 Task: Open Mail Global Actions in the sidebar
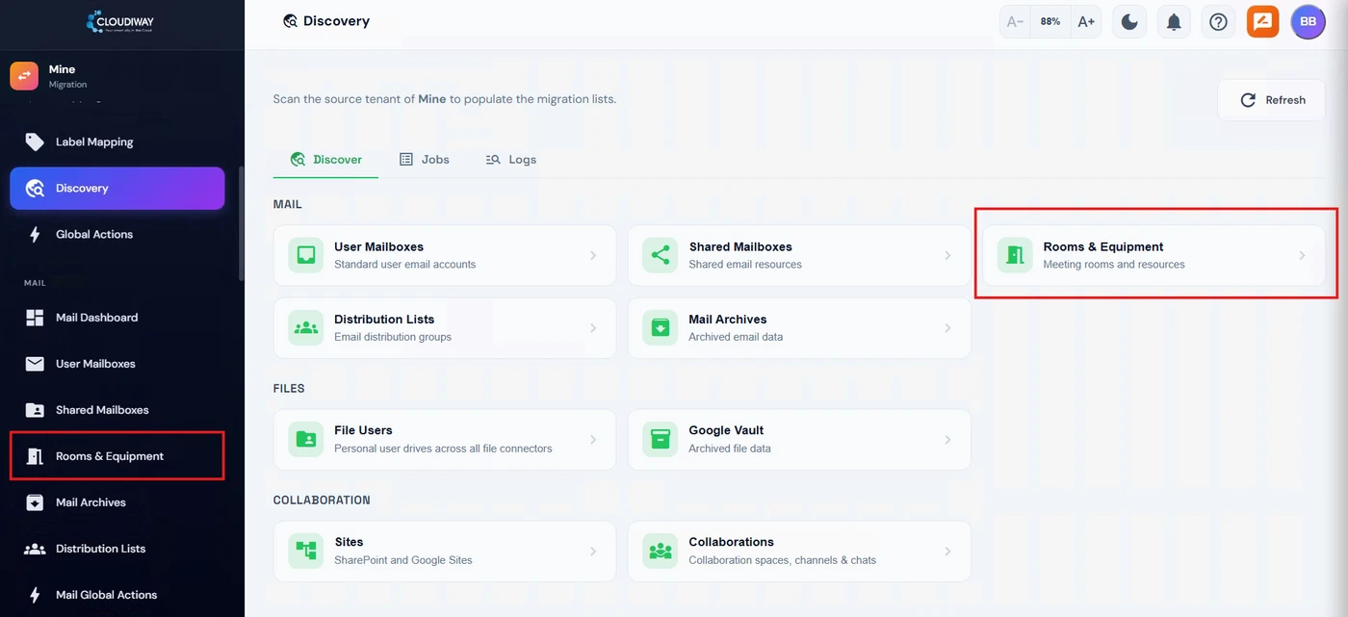point(117,595)
